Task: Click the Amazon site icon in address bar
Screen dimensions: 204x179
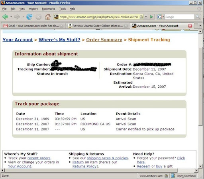Action: [56, 17]
